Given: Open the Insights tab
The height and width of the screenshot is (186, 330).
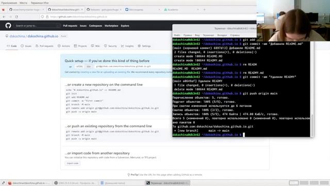Looking at the screenshot, I should click(127, 46).
